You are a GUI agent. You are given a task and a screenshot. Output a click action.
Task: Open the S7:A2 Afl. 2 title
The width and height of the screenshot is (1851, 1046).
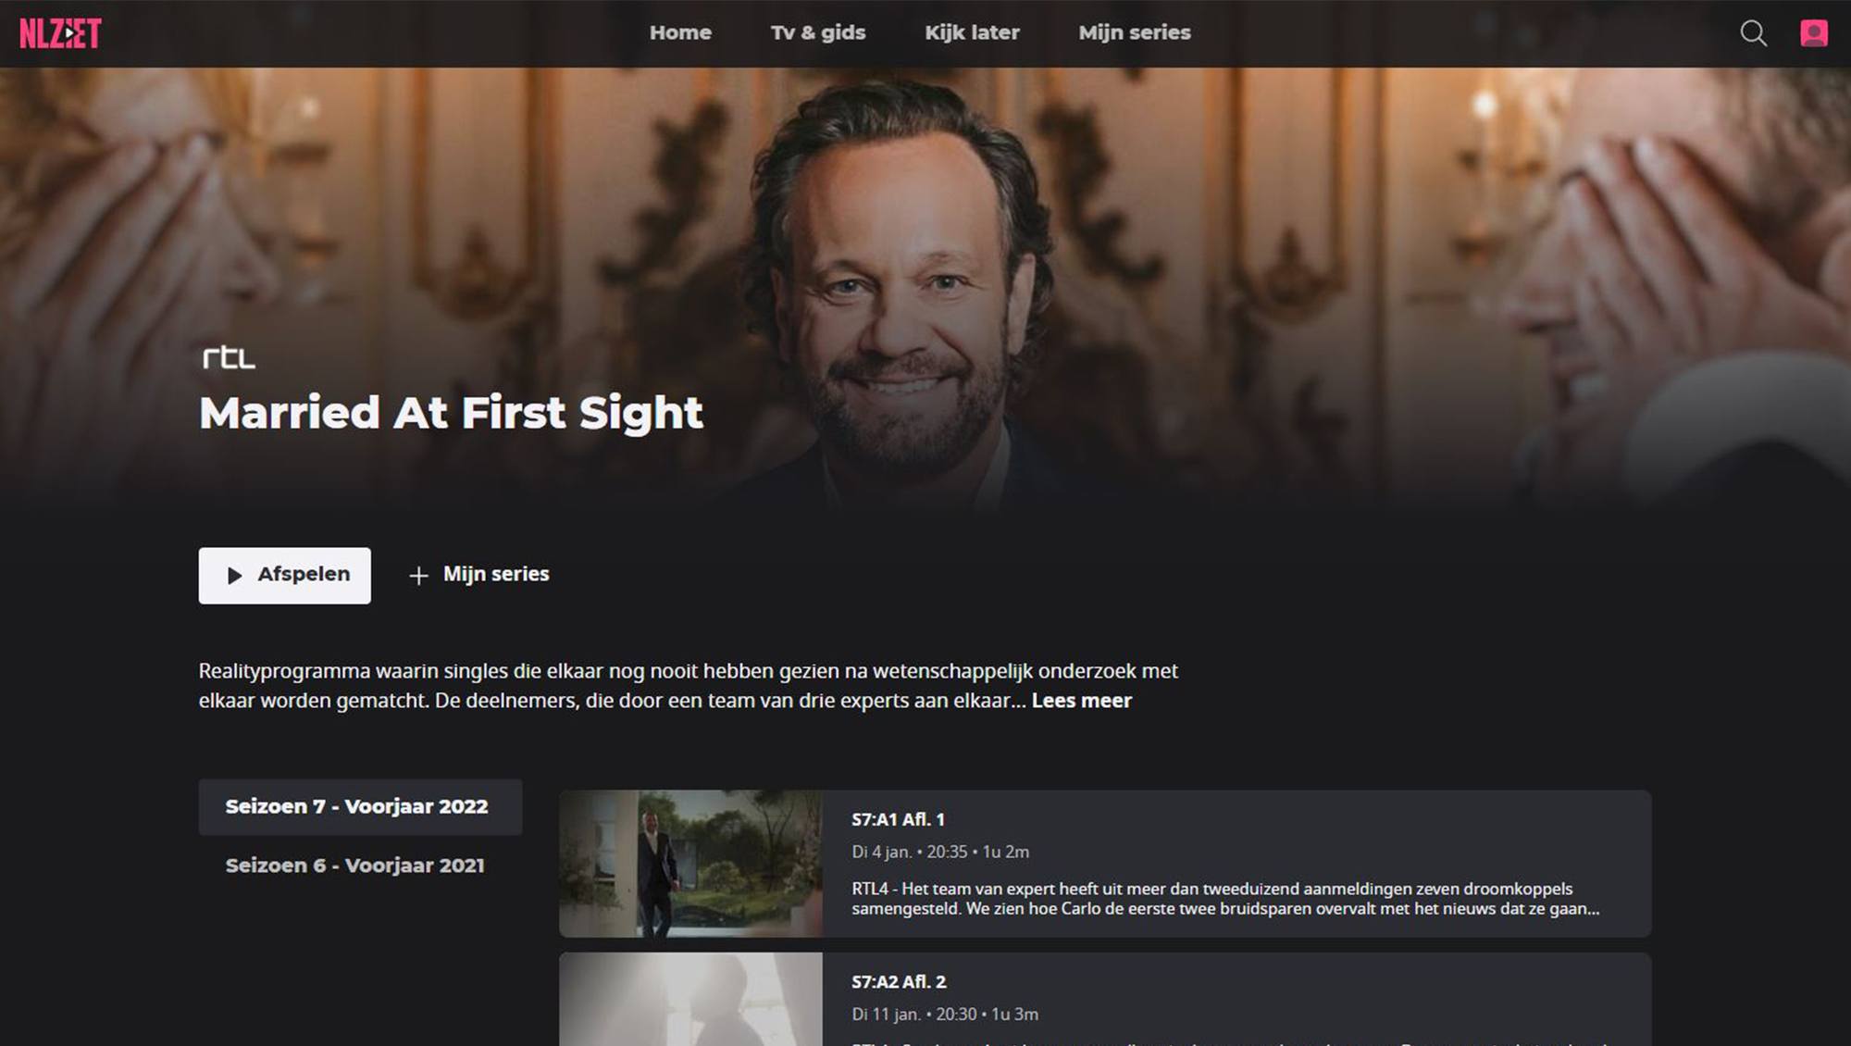[x=899, y=982]
